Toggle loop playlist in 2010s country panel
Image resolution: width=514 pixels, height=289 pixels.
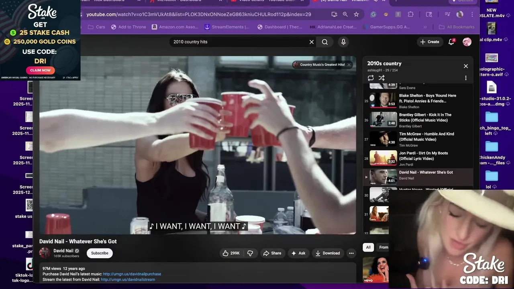point(371,78)
